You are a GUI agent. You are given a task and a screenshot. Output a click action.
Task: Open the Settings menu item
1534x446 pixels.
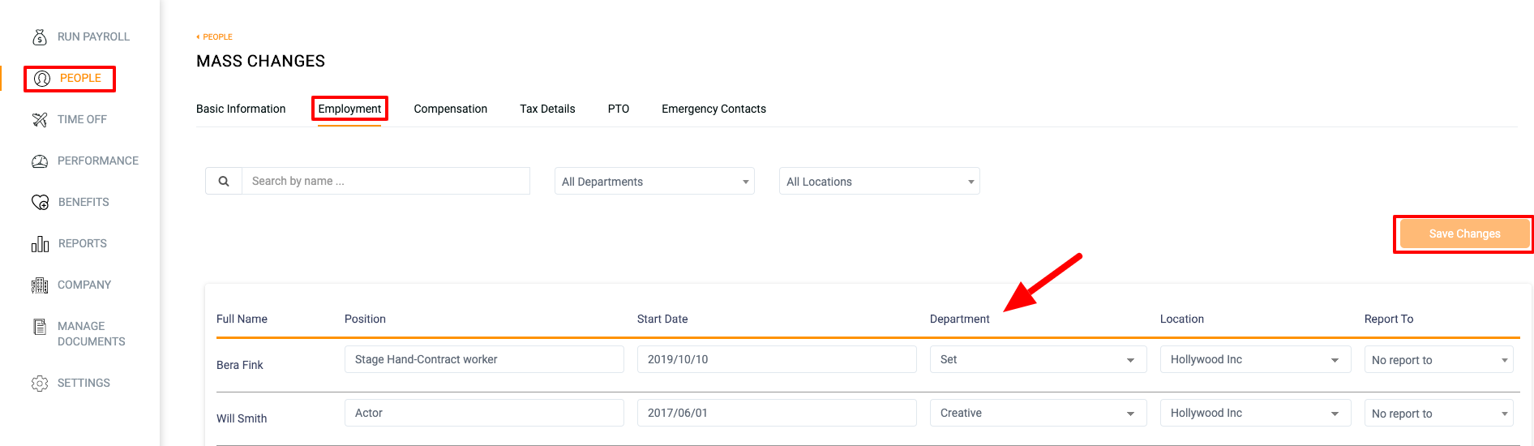coord(84,384)
